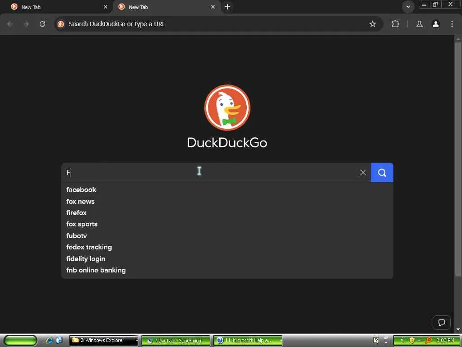The width and height of the screenshot is (462, 347).
Task: Close the first New Tab
Action: [x=106, y=7]
